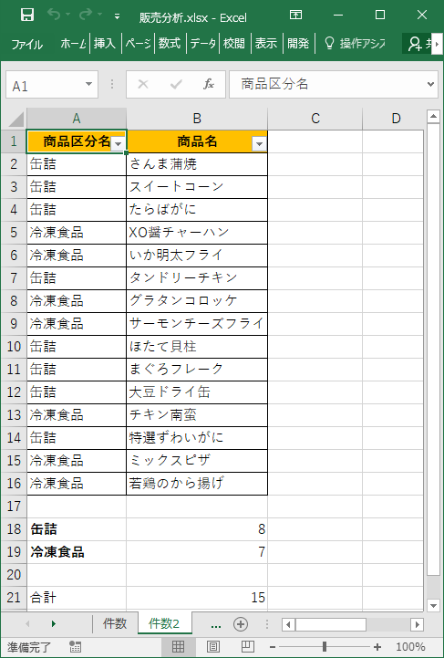Expand the Name Box dropdown arrow

click(88, 84)
